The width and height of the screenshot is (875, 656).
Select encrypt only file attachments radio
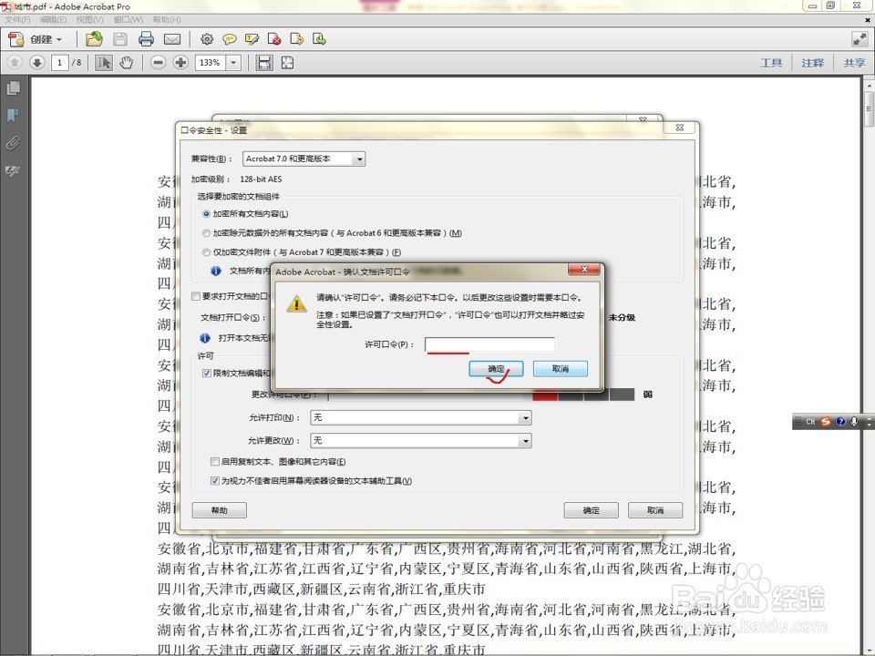[x=206, y=252]
